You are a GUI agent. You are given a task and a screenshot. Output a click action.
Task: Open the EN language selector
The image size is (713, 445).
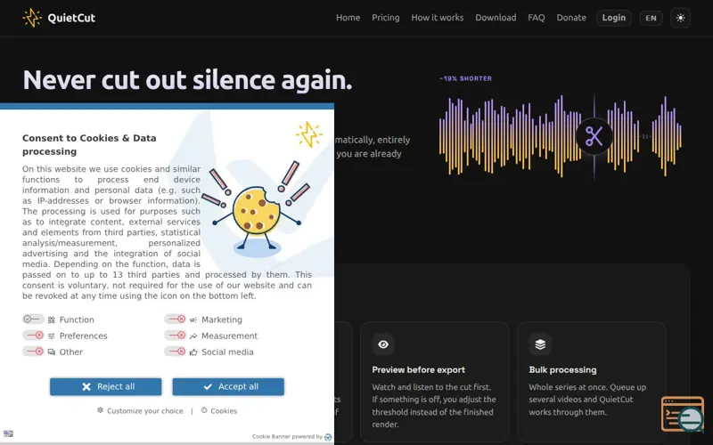pyautogui.click(x=651, y=18)
